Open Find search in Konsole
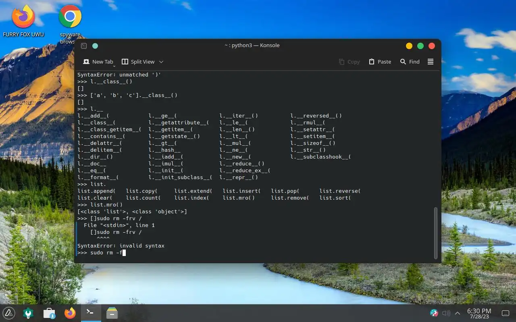 (x=410, y=62)
